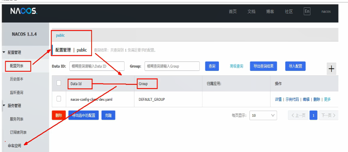Viewport: 348px width, 152px height.
Task: Select 服务列表 in sidebar
Action: tap(16, 119)
